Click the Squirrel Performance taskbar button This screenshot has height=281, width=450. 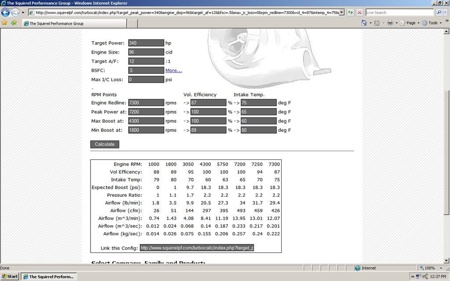click(48, 276)
